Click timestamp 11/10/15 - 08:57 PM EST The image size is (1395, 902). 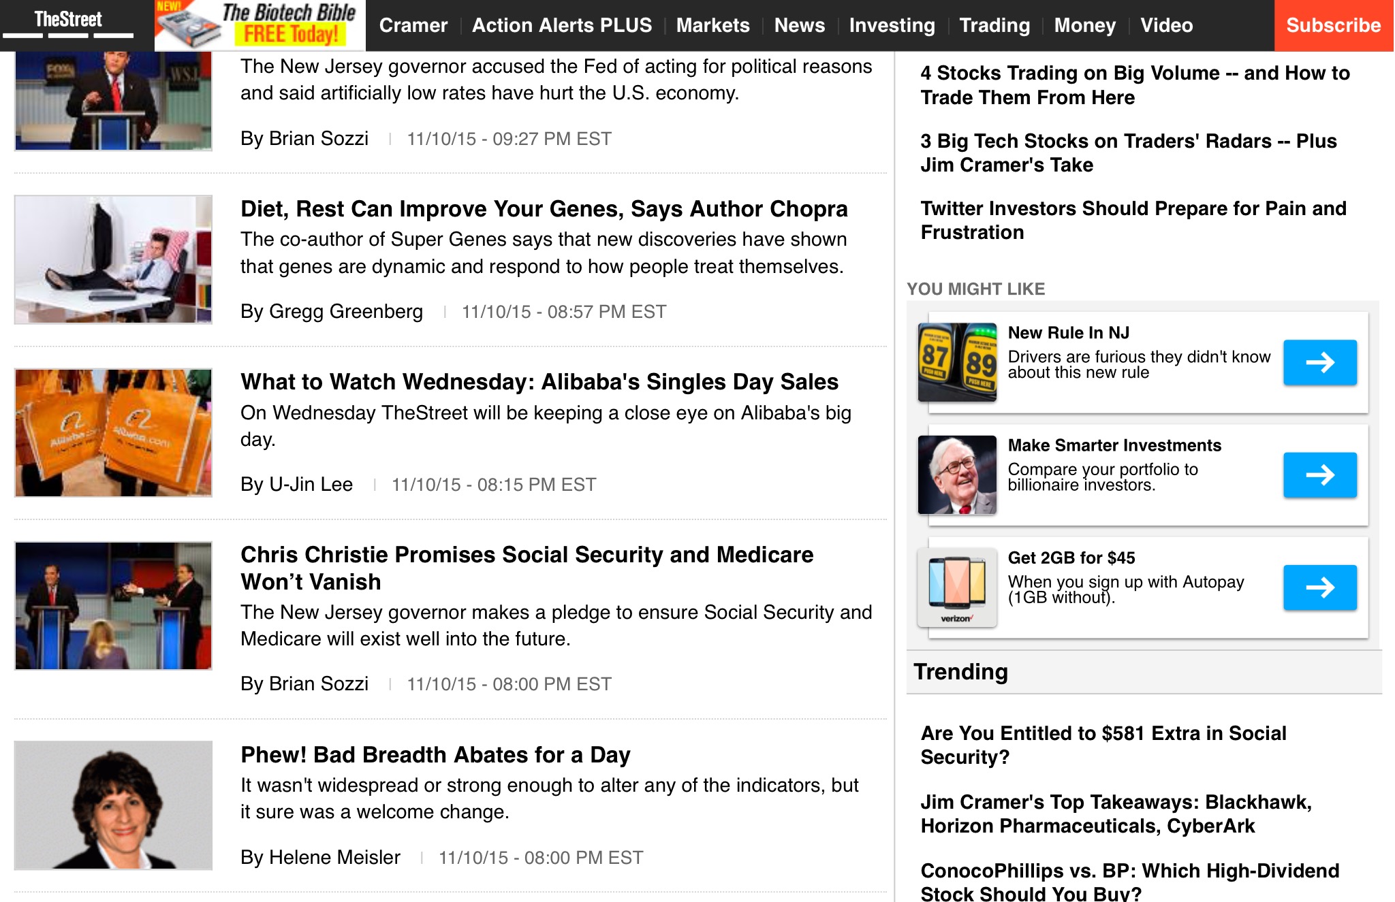tap(564, 312)
